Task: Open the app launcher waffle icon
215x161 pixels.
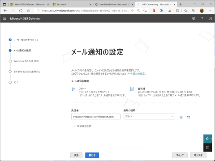Action: tap(4, 18)
